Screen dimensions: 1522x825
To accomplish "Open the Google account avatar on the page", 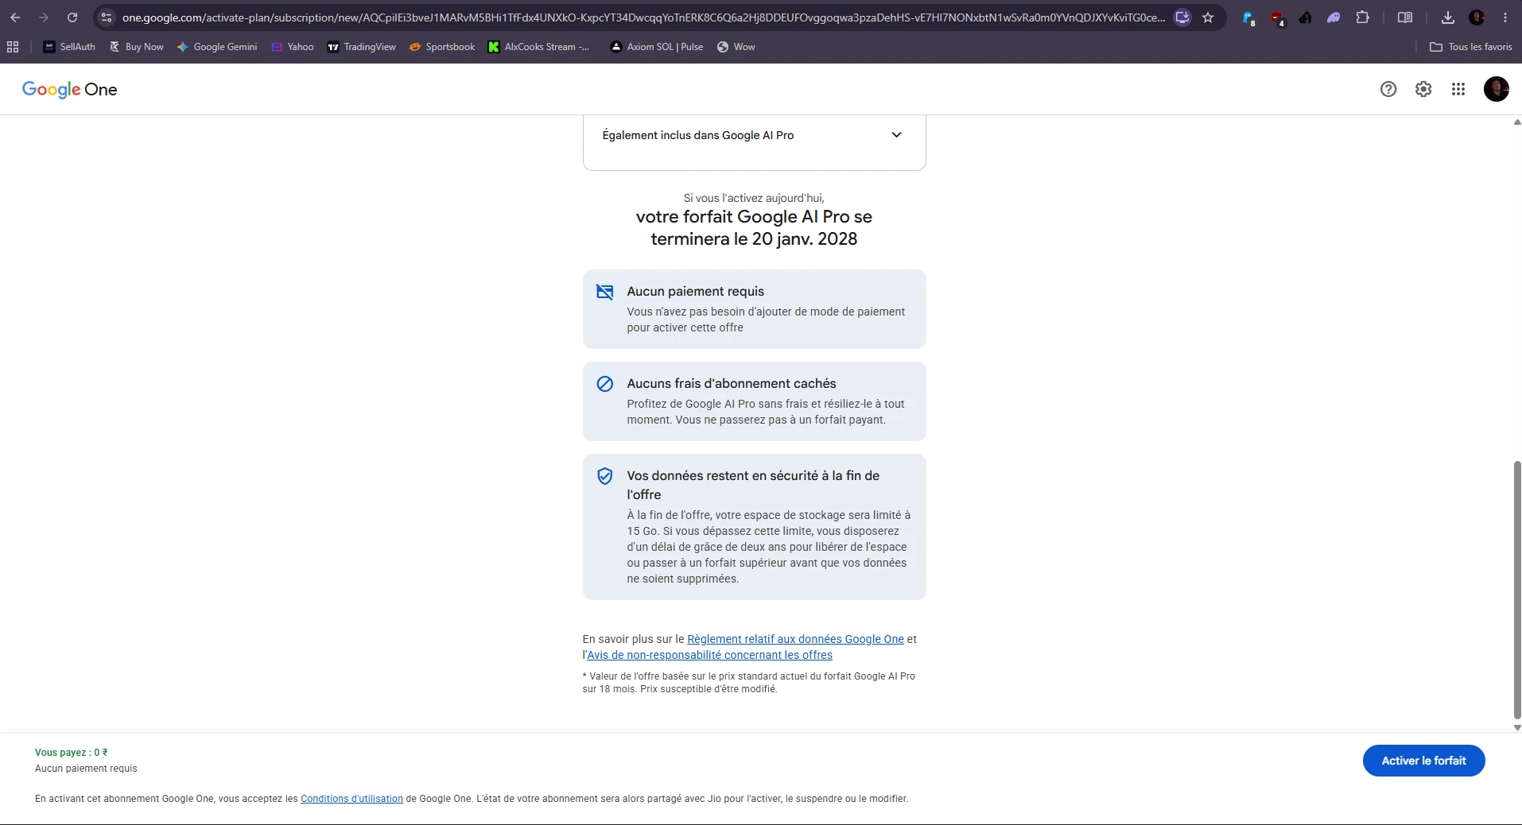I will tap(1497, 89).
